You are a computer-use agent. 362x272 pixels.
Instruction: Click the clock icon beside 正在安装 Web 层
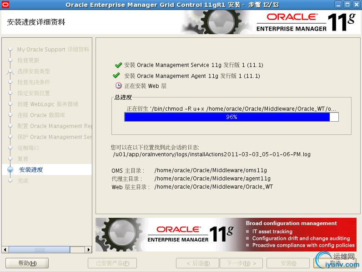pyautogui.click(x=118, y=86)
